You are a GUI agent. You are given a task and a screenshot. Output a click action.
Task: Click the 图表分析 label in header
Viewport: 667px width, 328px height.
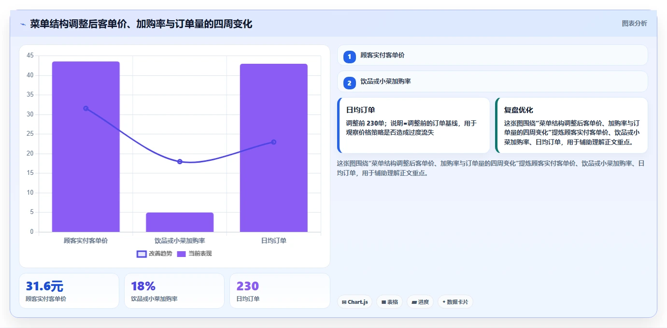click(x=634, y=23)
